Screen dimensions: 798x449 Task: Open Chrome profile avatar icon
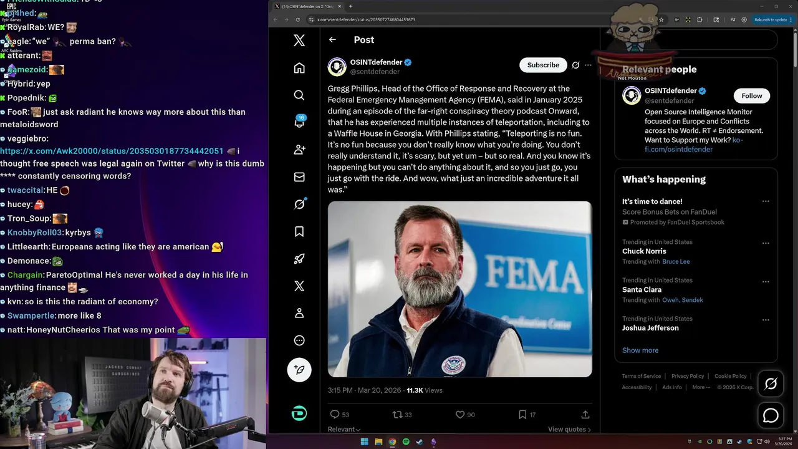744,19
